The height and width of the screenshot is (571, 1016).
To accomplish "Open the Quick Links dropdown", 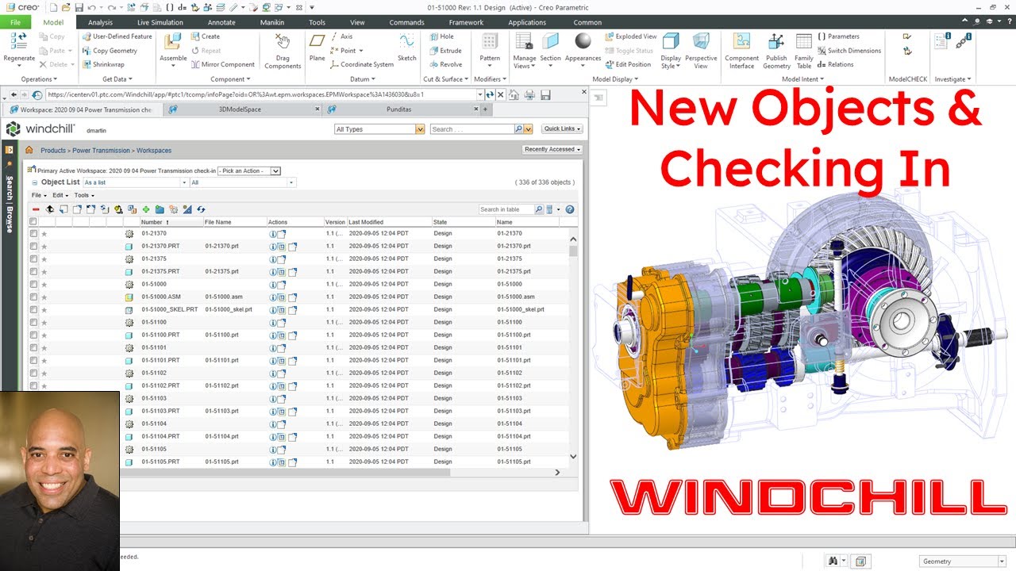I will (563, 128).
